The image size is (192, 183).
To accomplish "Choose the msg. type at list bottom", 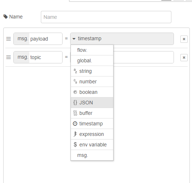I will click(92, 155).
